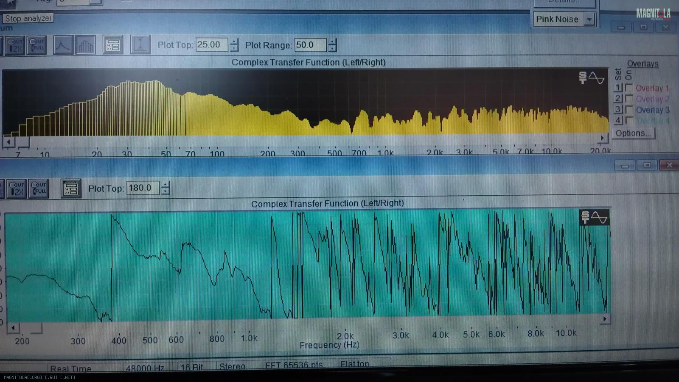Maximize the spectrum plot window
Screen dimensions: 679x382
pyautogui.click(x=643, y=27)
